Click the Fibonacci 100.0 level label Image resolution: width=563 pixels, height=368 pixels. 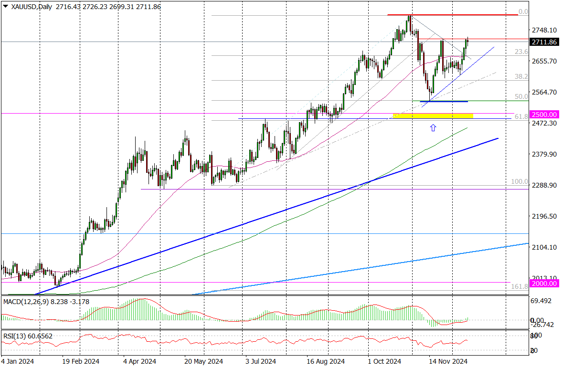520,182
